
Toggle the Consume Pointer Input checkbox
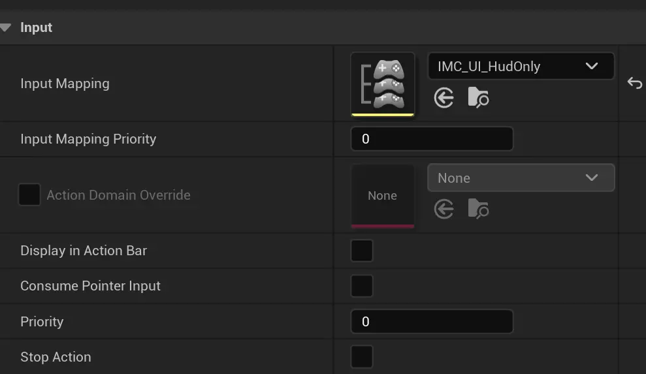click(x=362, y=286)
